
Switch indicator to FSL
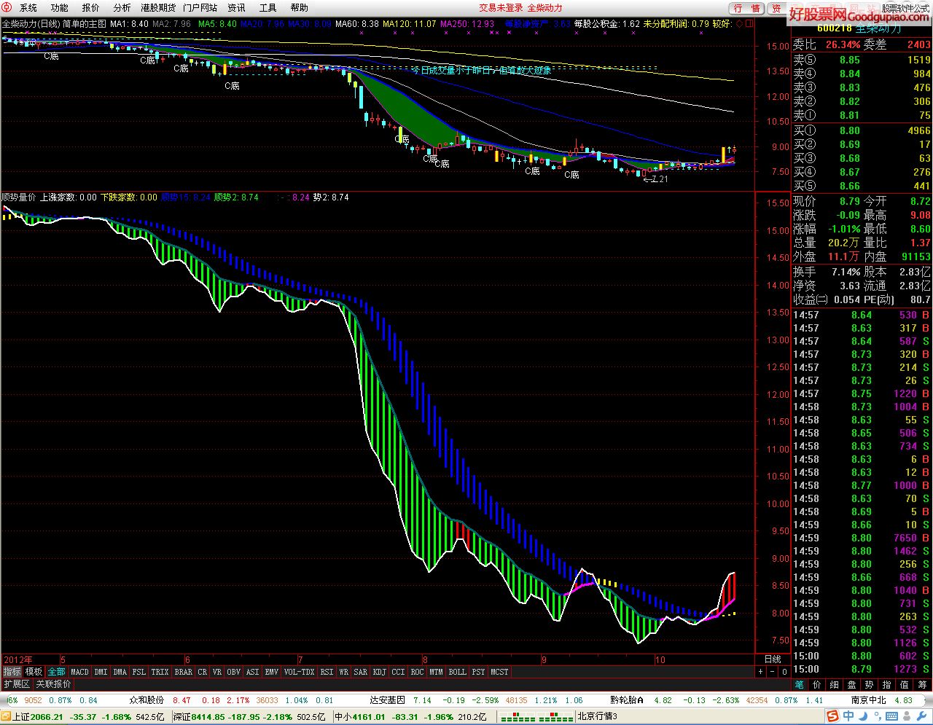pyautogui.click(x=139, y=672)
